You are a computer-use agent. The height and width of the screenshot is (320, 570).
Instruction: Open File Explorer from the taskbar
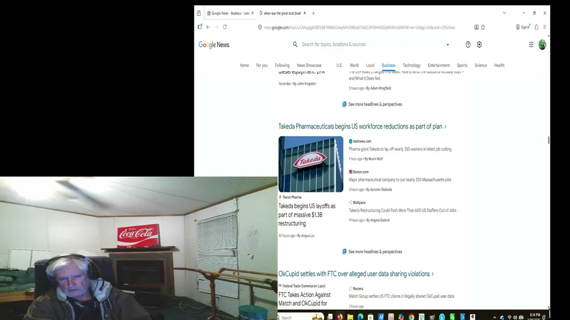coord(350,317)
